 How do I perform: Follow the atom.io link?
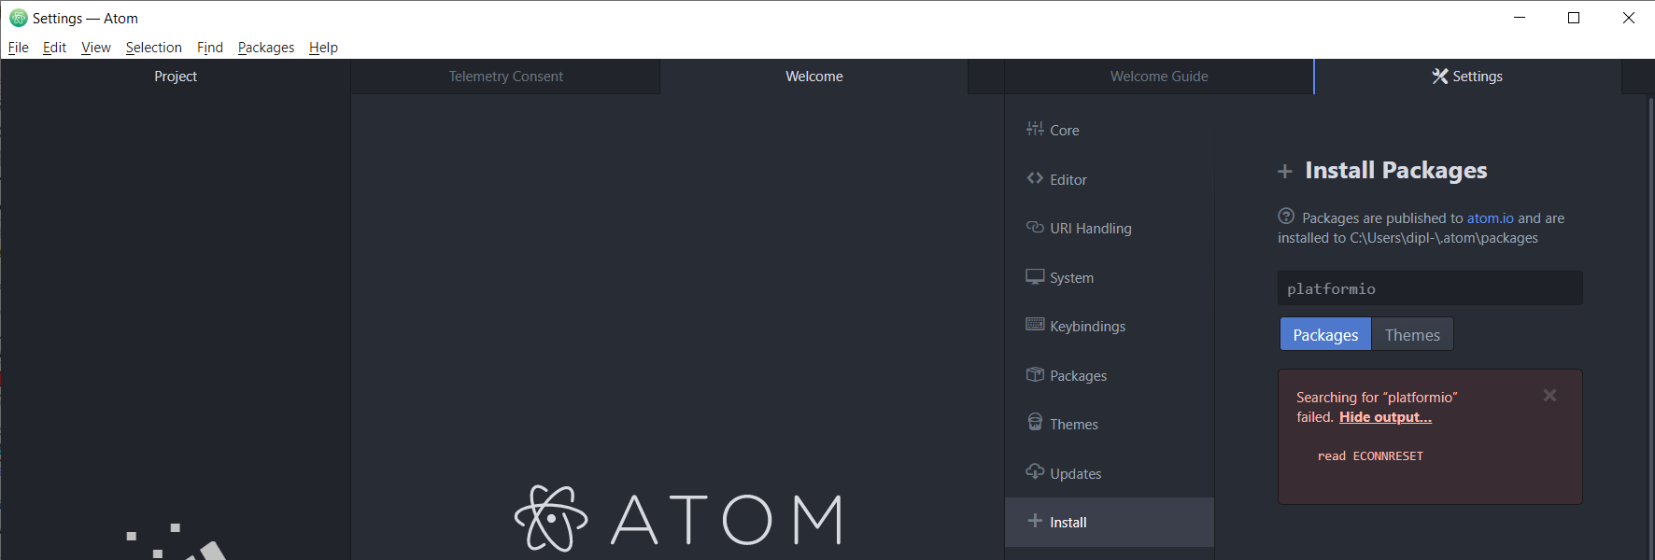1490,217
